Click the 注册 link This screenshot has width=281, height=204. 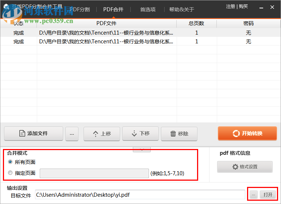[231, 7]
